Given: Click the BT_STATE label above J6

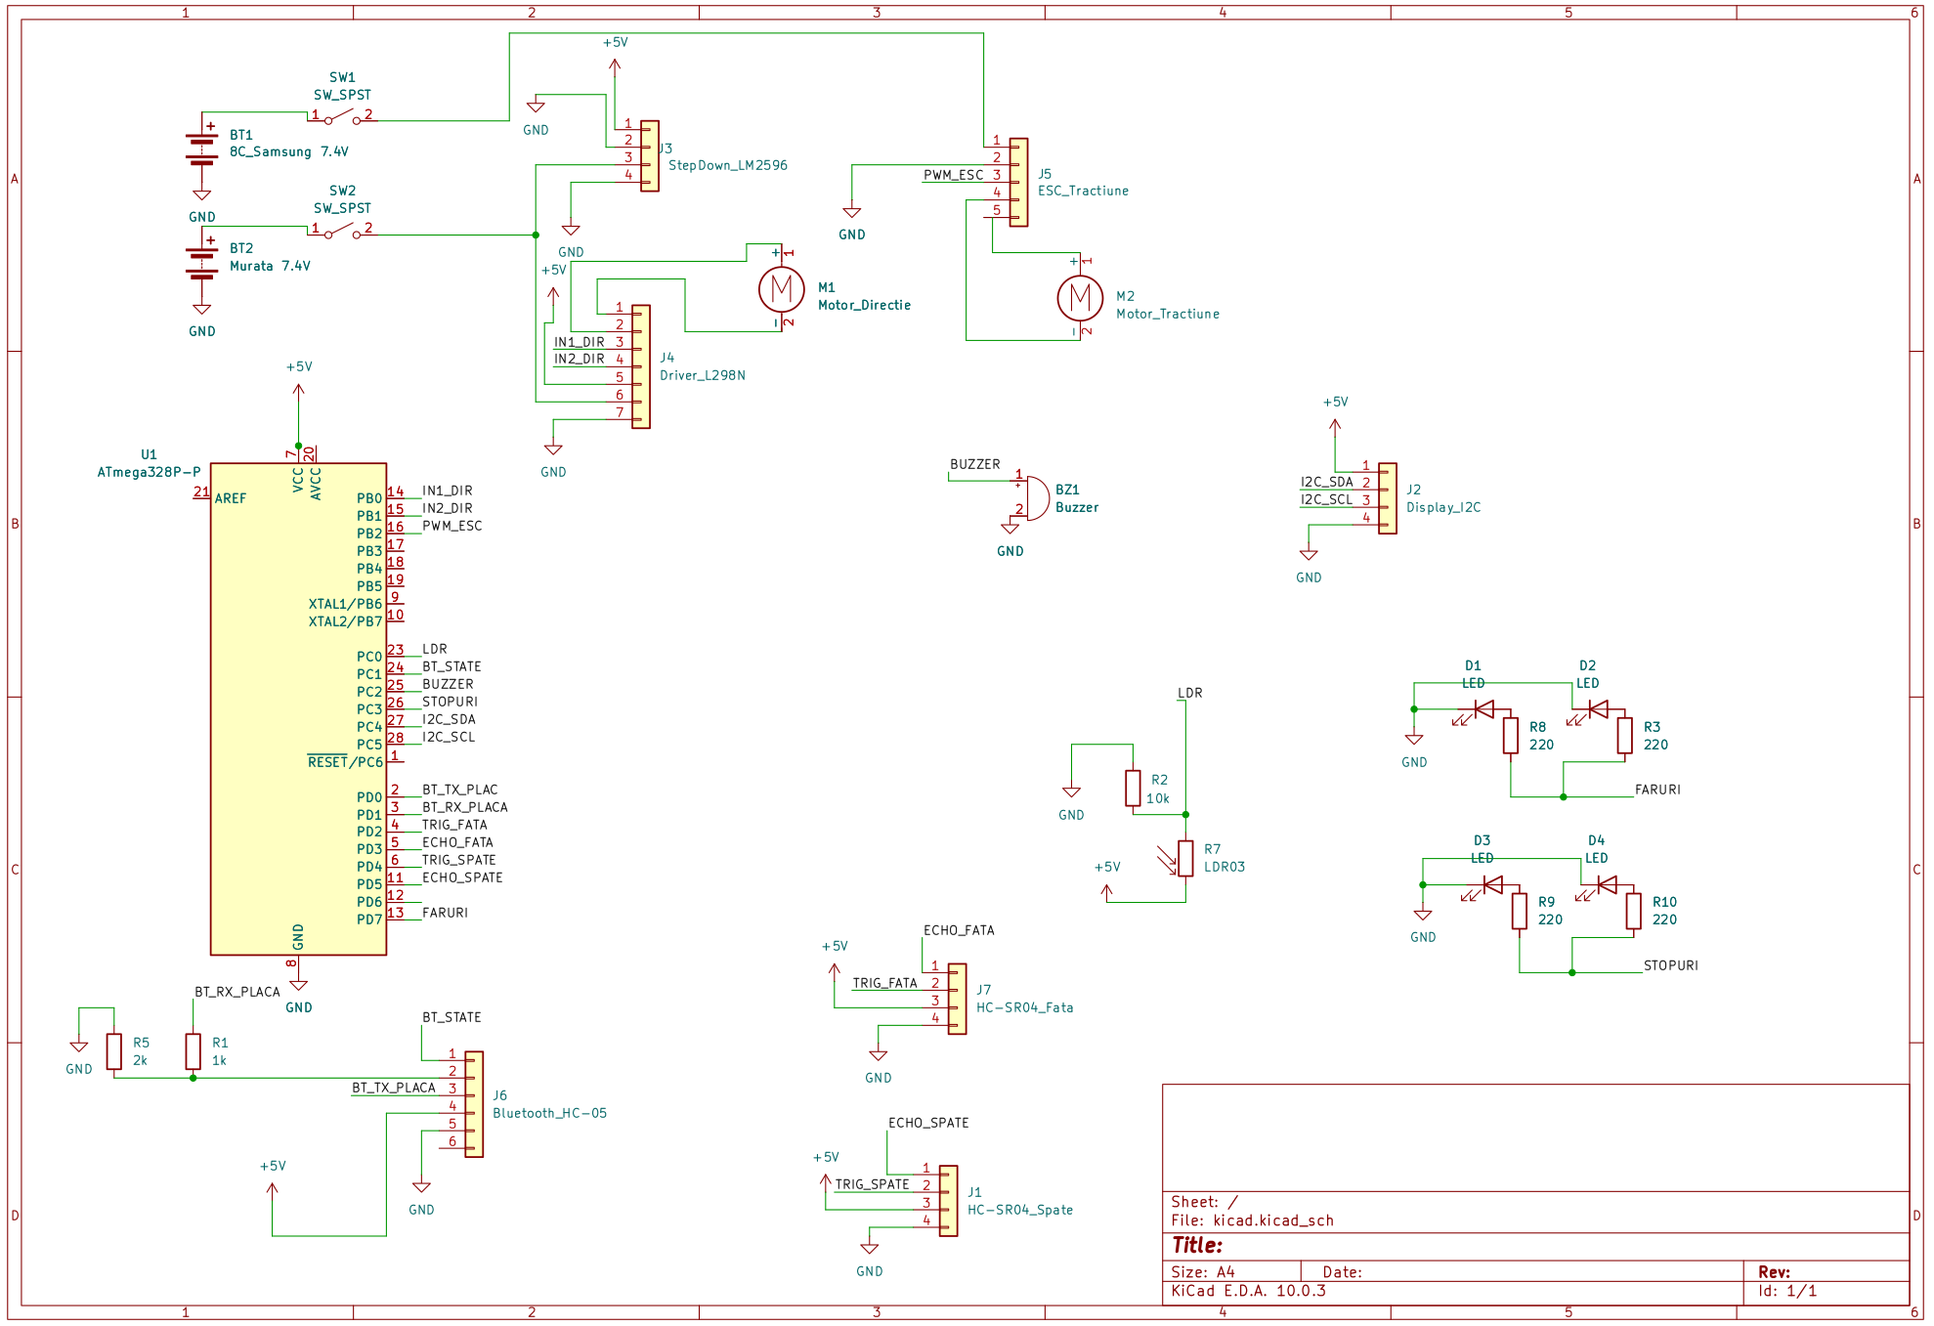Looking at the screenshot, I should click(x=451, y=1018).
